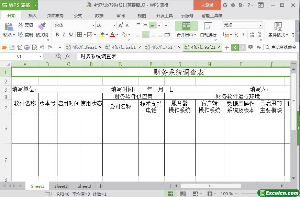Click the Increase Font Size icon
This screenshot has width=300, height=197.
[121, 25]
